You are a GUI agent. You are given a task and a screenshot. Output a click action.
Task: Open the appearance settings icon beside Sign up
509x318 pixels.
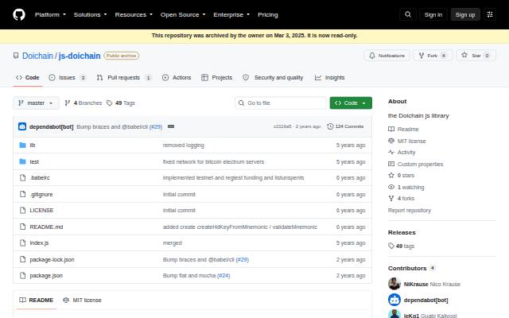(x=490, y=14)
